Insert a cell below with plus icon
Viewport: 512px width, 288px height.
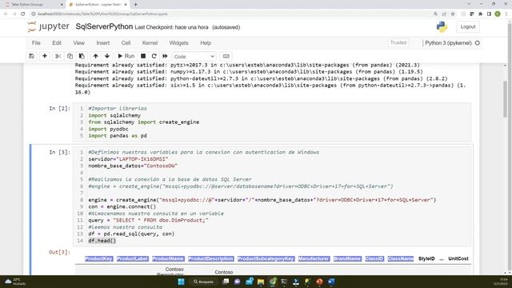[45, 56]
